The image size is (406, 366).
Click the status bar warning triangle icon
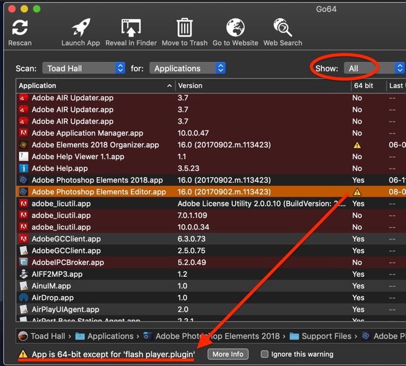[x=23, y=354]
